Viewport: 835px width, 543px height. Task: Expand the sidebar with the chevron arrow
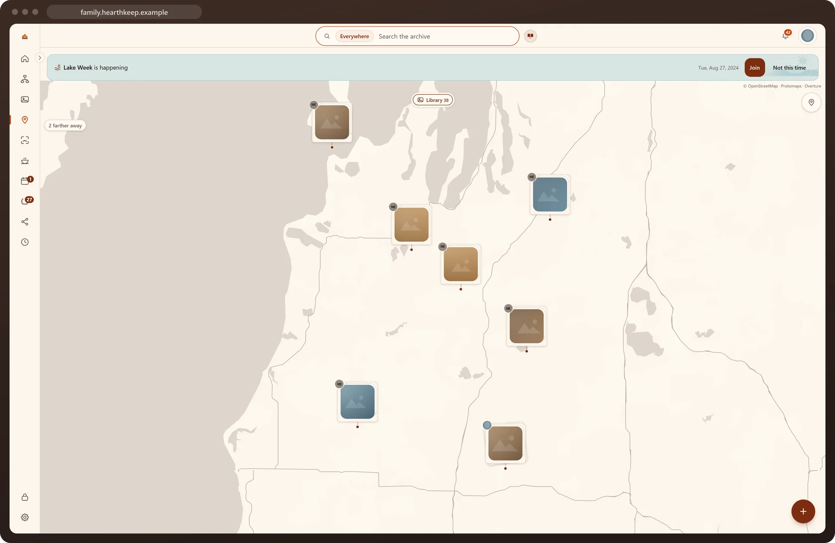pyautogui.click(x=40, y=58)
